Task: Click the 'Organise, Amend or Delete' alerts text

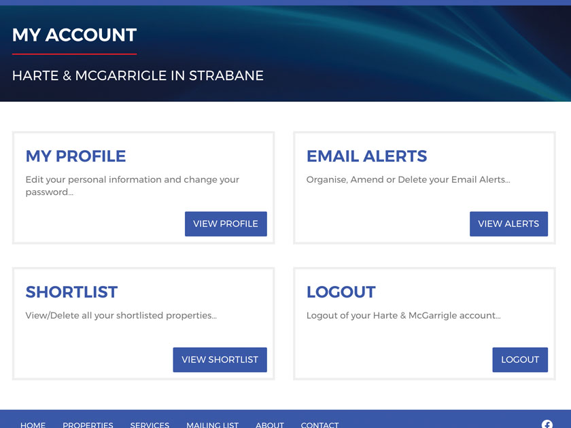Action: pos(408,179)
